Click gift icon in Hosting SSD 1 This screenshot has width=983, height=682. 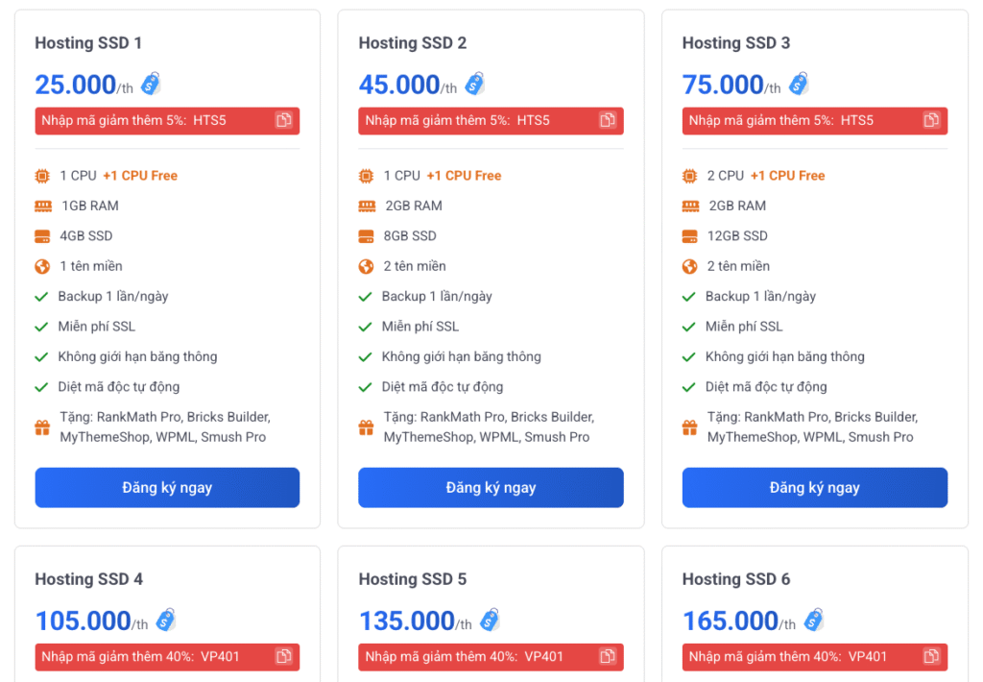42,427
